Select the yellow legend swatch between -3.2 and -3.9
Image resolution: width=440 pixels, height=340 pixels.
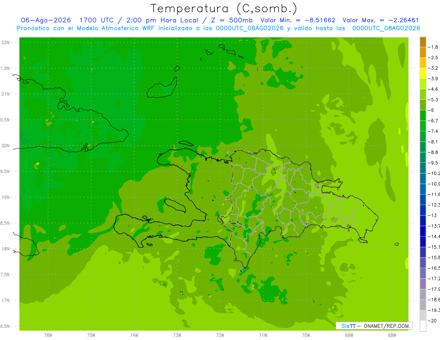click(423, 73)
